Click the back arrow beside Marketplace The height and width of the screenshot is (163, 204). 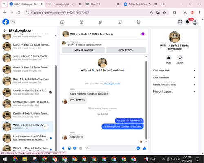click(5, 31)
